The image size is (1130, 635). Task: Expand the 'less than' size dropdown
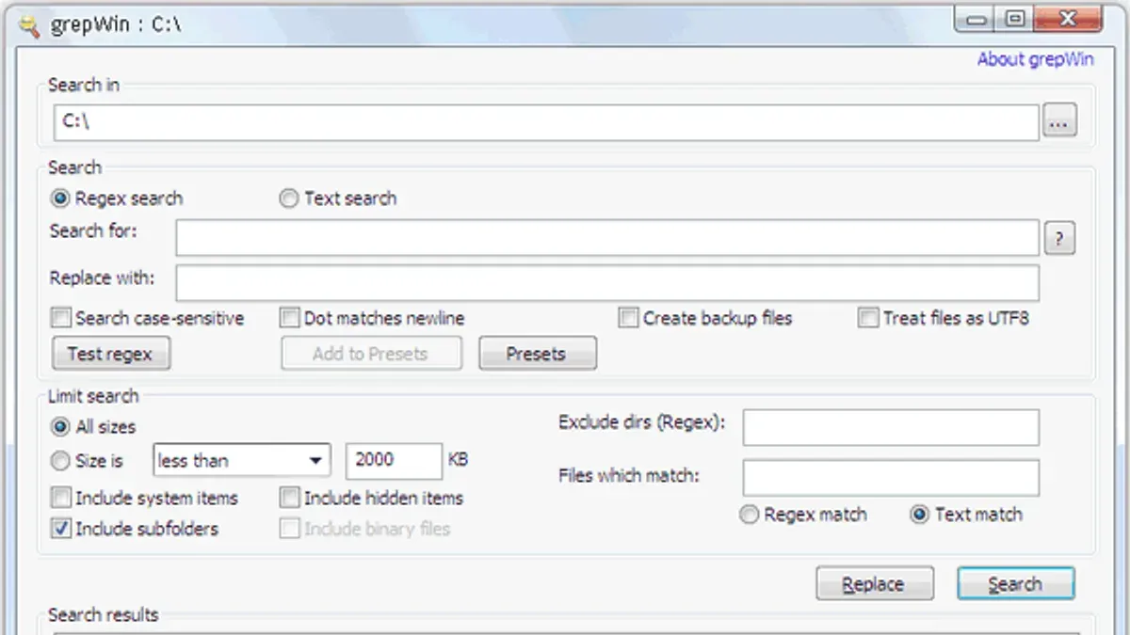241,461
